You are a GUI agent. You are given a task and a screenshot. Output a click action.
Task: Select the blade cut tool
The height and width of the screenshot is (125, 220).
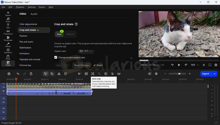(x=52, y=74)
